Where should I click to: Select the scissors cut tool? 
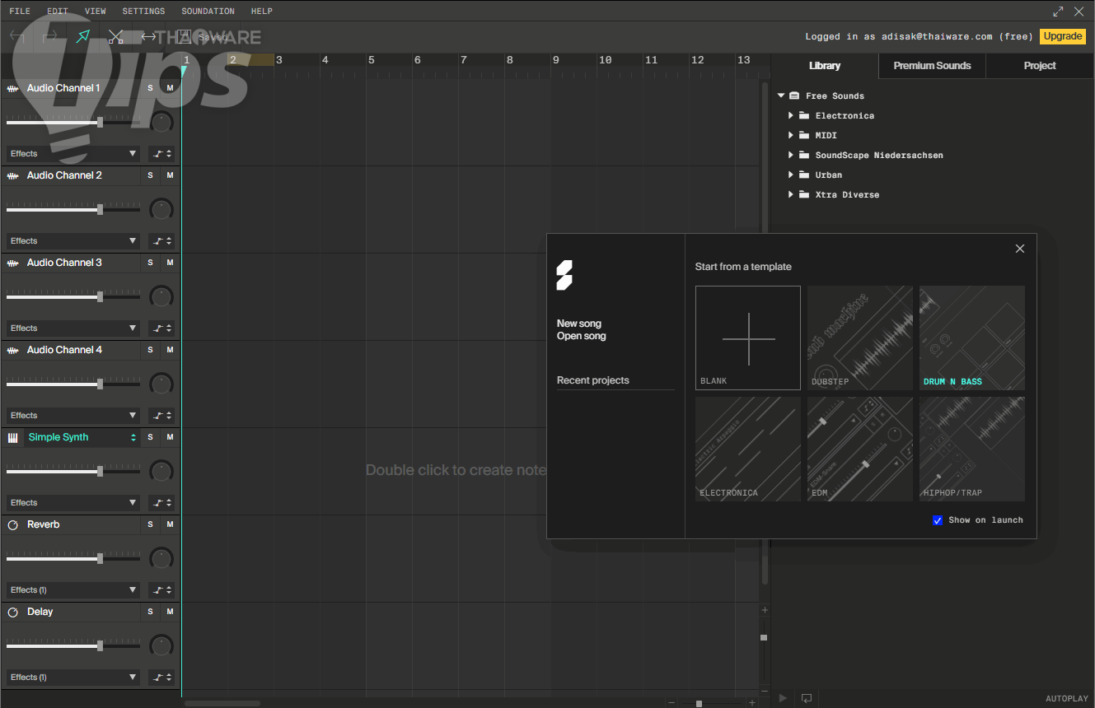point(116,36)
